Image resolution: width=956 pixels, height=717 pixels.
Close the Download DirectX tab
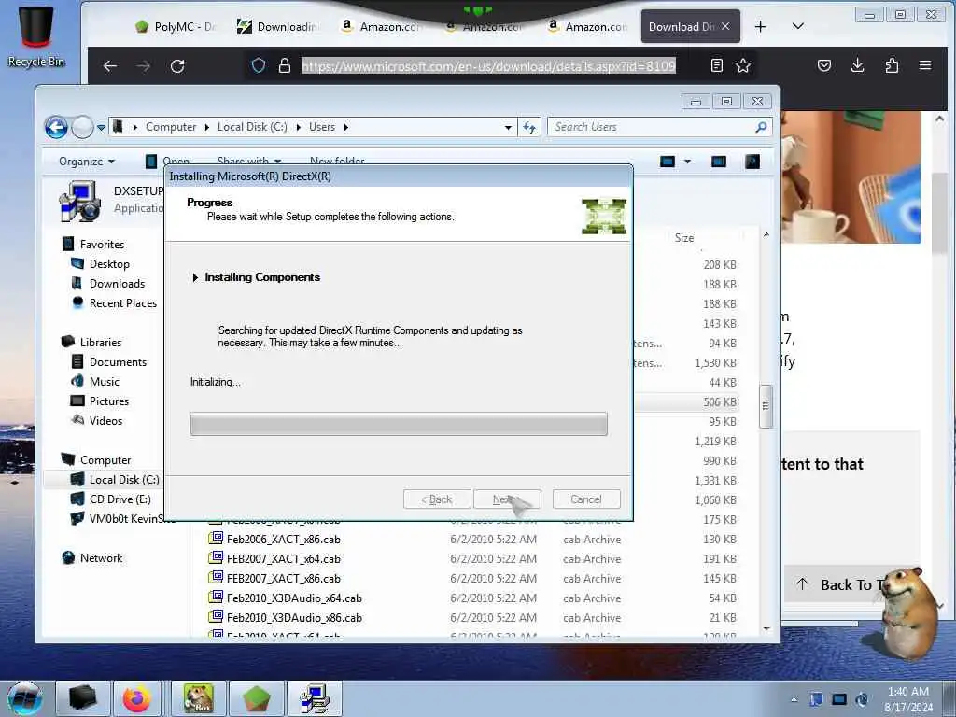pyautogui.click(x=724, y=26)
